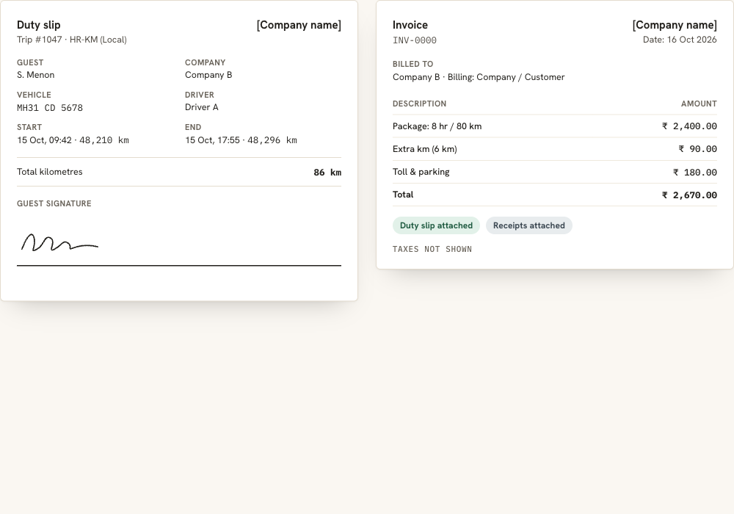The image size is (734, 514).
Task: Click the 'Duty slip attached' badge
Action: click(x=436, y=225)
